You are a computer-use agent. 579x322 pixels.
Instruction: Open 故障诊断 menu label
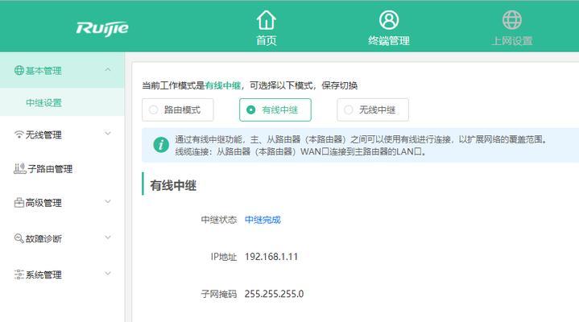pos(43,239)
